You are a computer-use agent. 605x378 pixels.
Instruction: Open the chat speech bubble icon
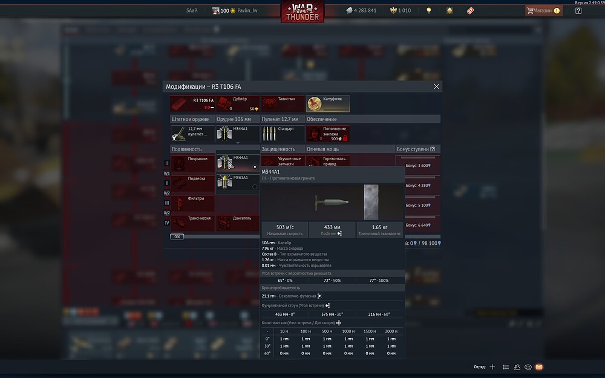pyautogui.click(x=528, y=367)
